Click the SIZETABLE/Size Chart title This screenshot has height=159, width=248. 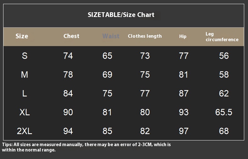tap(121, 15)
